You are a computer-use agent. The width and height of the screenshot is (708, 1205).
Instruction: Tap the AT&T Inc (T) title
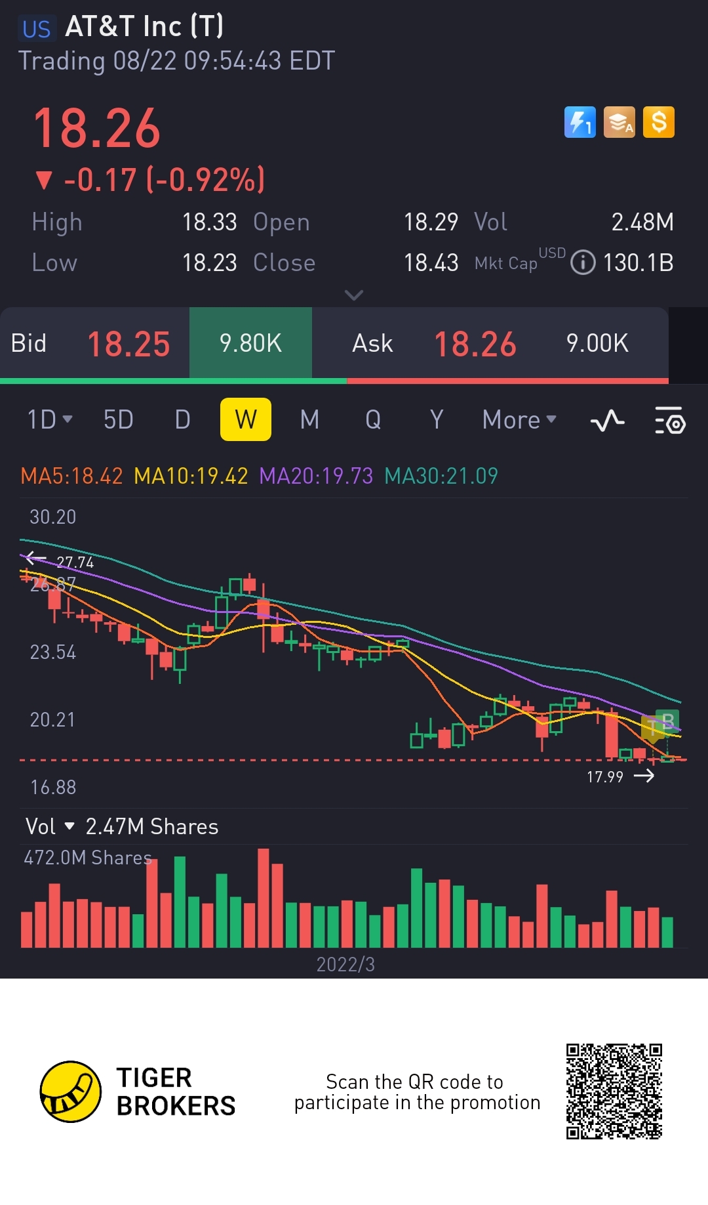point(144,27)
